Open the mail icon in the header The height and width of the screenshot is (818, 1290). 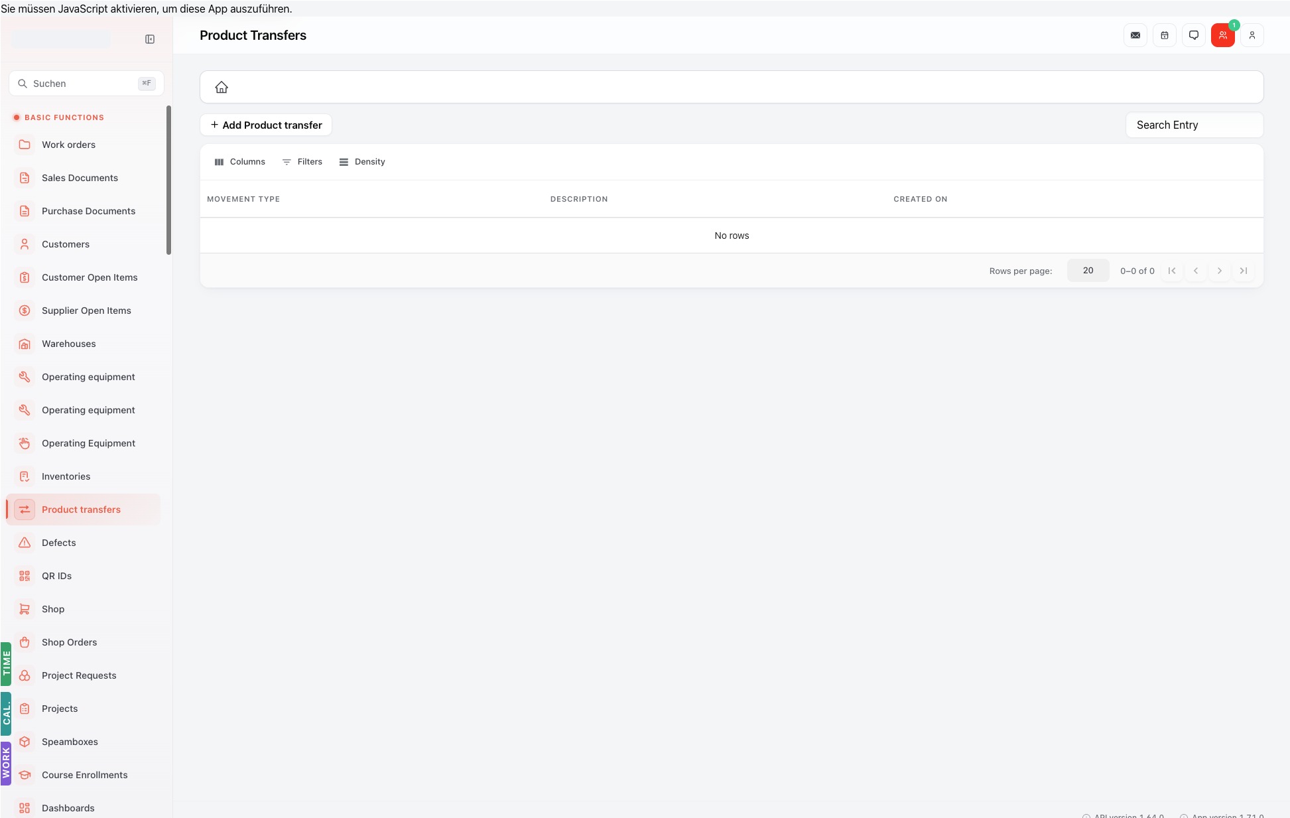pos(1135,35)
